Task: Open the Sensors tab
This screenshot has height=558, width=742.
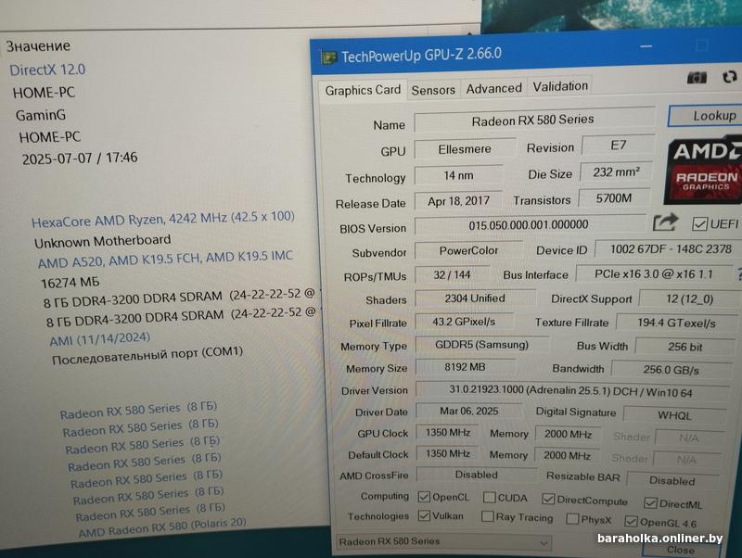Action: [x=433, y=90]
